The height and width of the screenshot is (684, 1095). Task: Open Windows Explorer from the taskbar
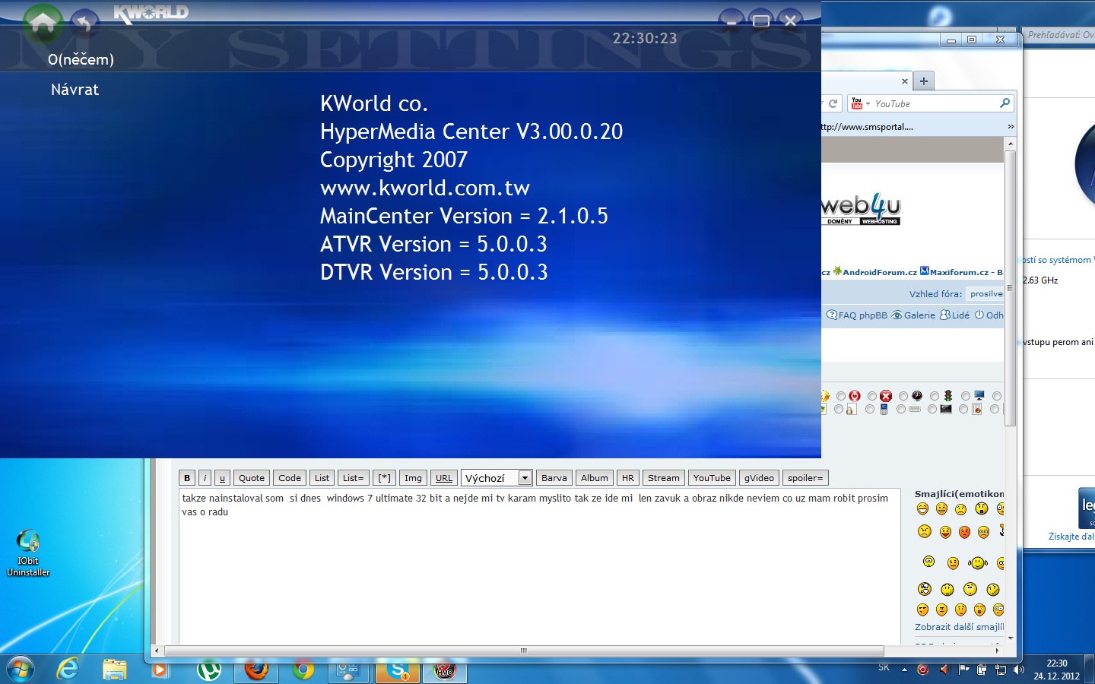pyautogui.click(x=114, y=670)
